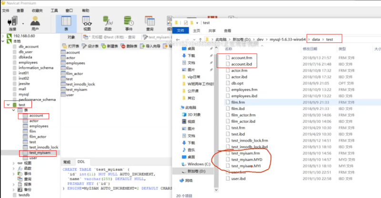Open the 收藏夹 favorites menu
Screen dimensions: 381x198
(x=37, y=10)
